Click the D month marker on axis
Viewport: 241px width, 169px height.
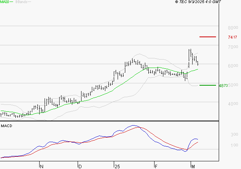click(x=80, y=167)
